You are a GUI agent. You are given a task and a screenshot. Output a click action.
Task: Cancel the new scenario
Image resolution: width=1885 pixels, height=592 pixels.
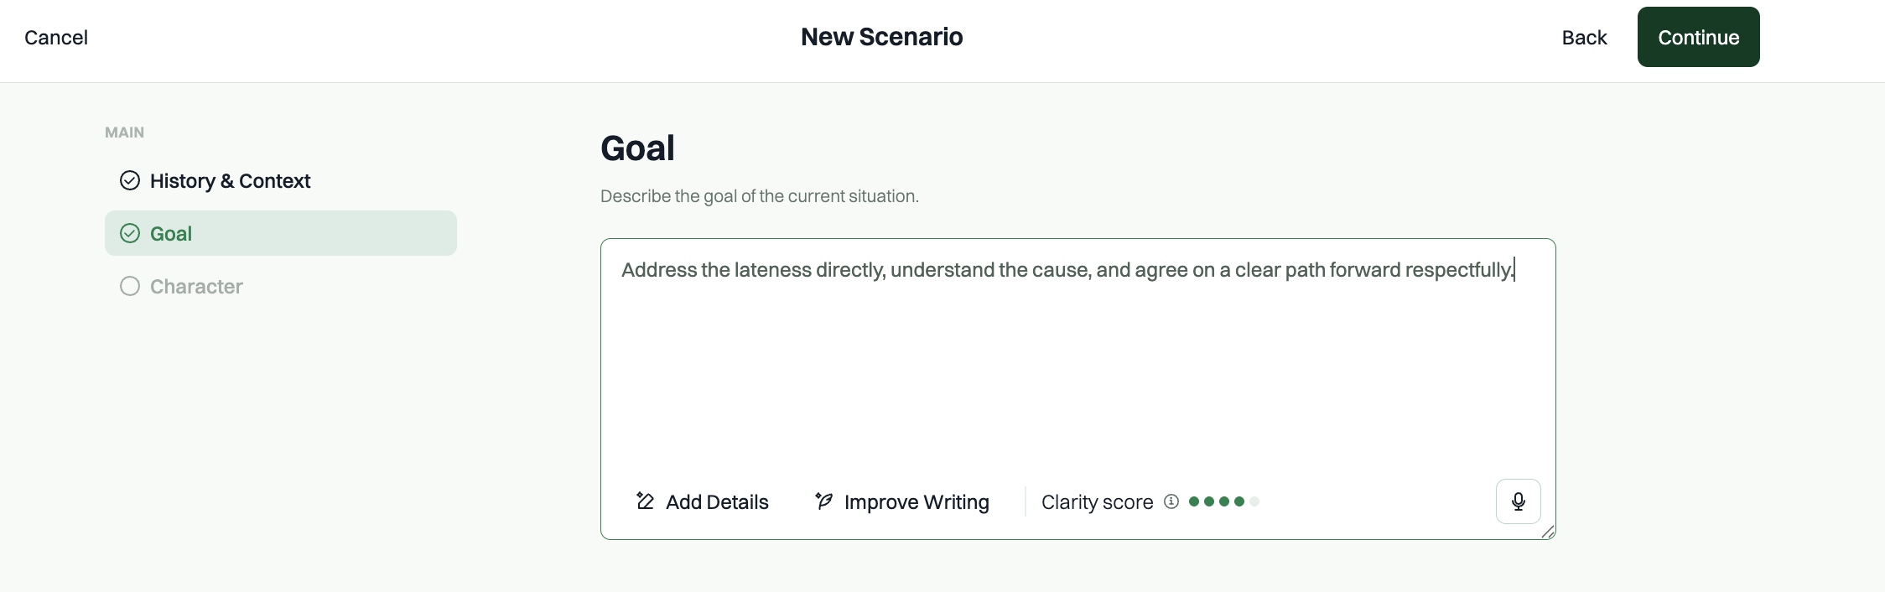(x=56, y=38)
